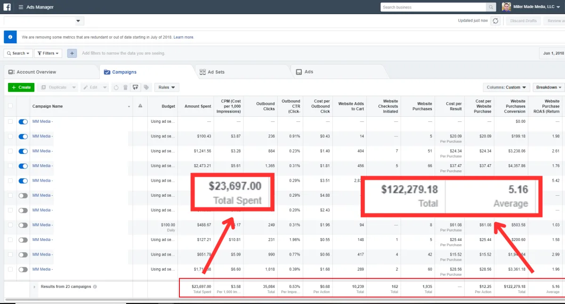Click the horizontal scrollbar at table bottom
This screenshot has width=565, height=304.
(282, 300)
